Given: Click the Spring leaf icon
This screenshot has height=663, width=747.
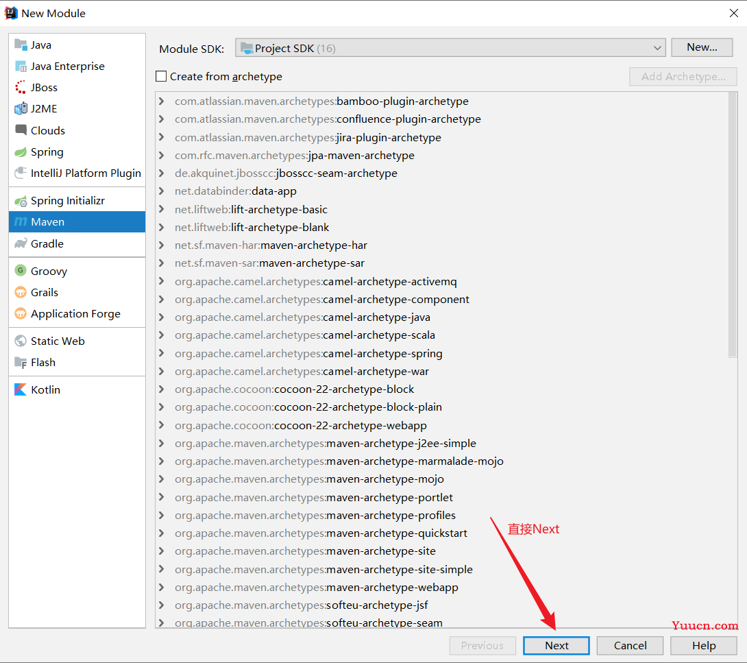Looking at the screenshot, I should tap(21, 152).
